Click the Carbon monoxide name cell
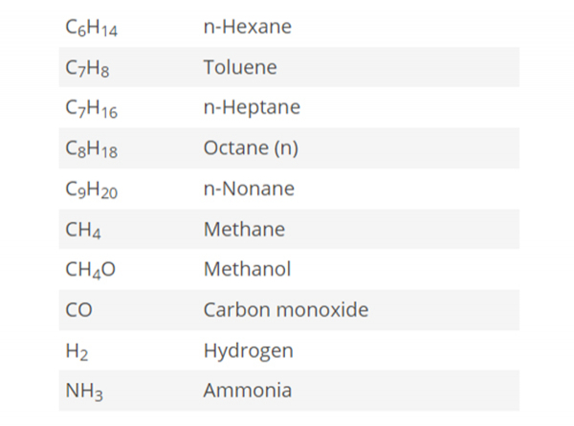Viewport: 574px width, 426px height. coord(285,310)
